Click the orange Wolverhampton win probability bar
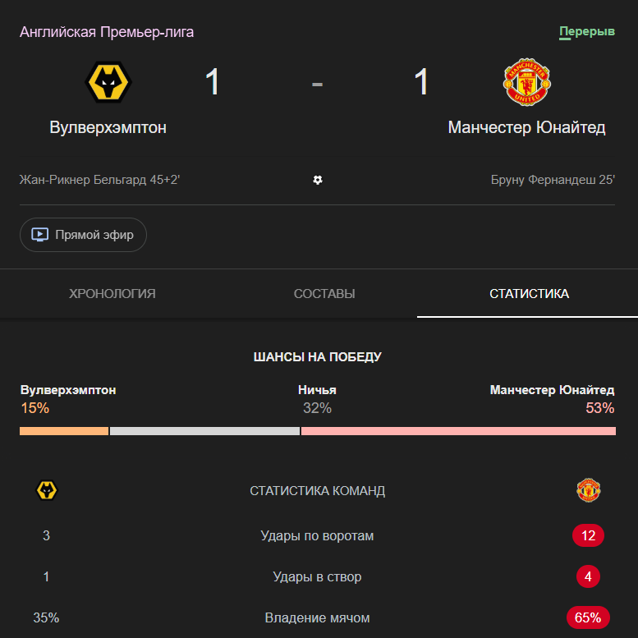638x638 pixels. click(64, 431)
